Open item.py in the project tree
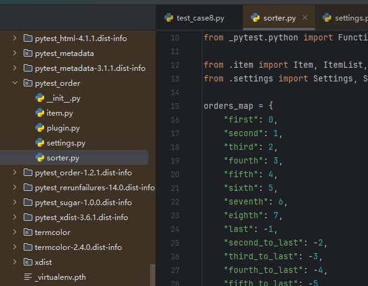This screenshot has width=368, height=286. pos(60,113)
